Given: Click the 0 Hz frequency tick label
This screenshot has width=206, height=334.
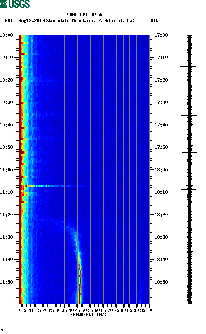Looking at the screenshot, I should [x=19, y=310].
